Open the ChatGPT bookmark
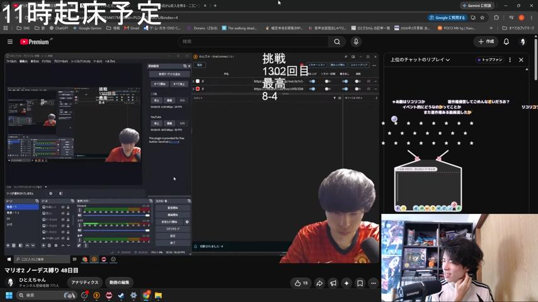 tap(59, 28)
